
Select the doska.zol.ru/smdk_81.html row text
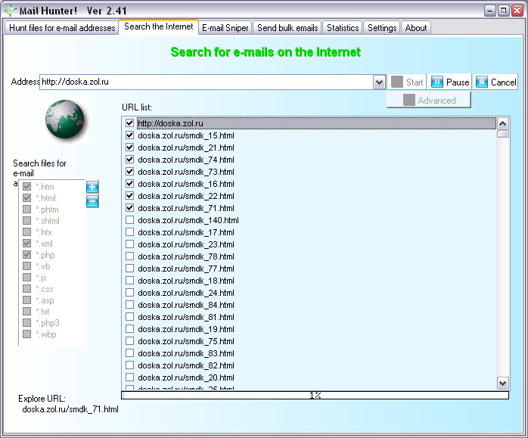(186, 317)
